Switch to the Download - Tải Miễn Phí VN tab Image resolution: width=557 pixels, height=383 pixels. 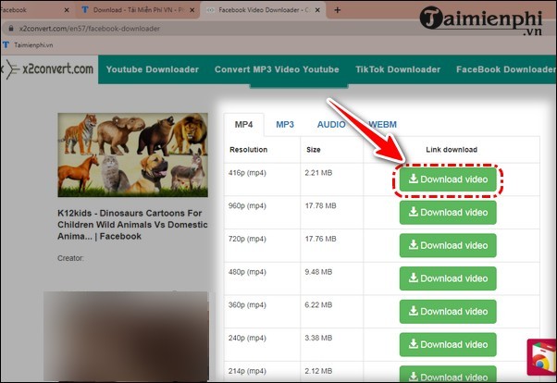pos(137,10)
